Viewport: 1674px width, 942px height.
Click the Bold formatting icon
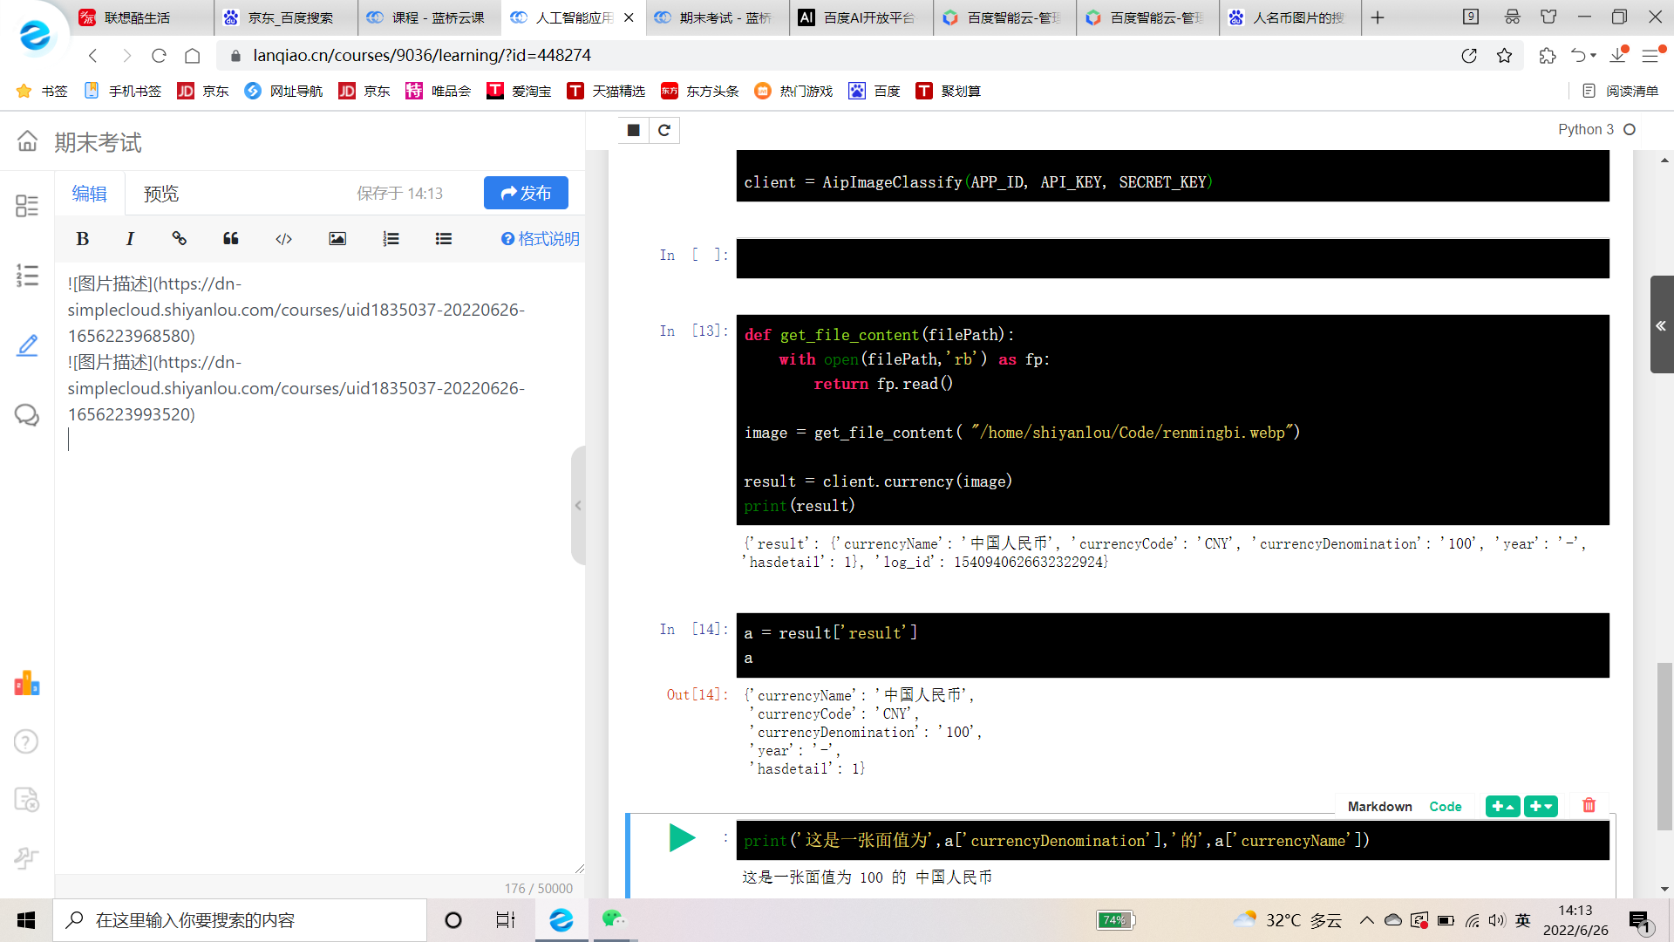[83, 239]
